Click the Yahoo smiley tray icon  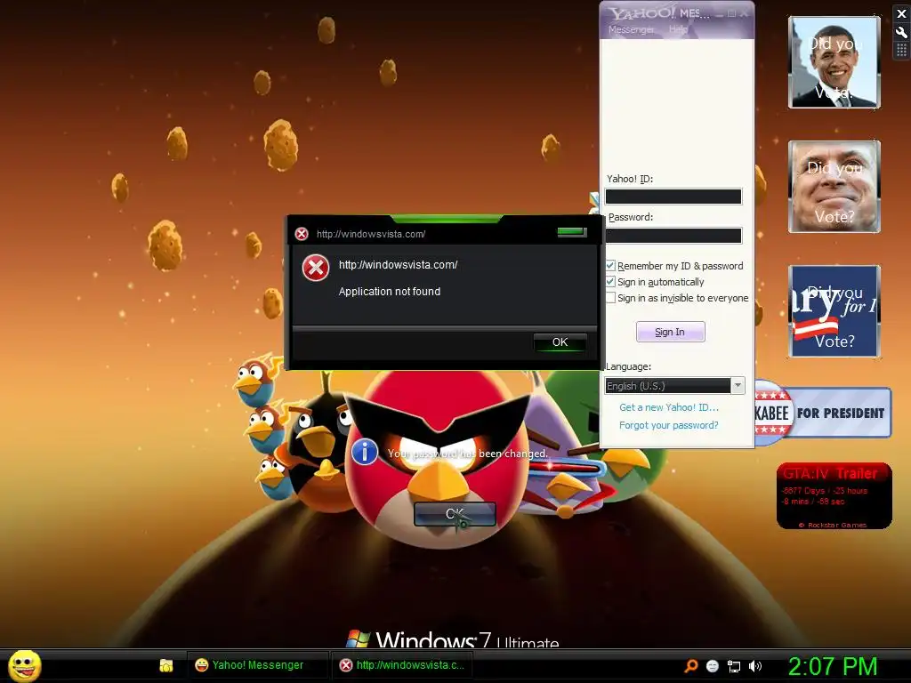click(713, 666)
